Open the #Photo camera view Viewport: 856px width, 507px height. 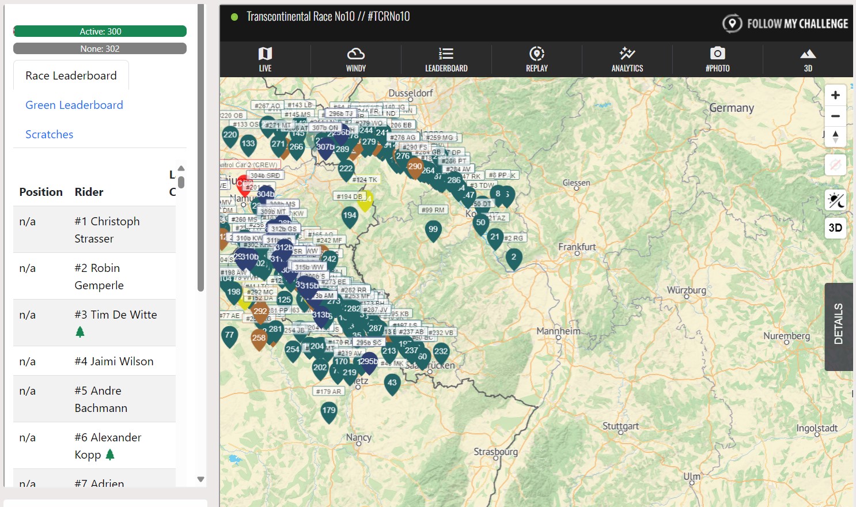717,59
